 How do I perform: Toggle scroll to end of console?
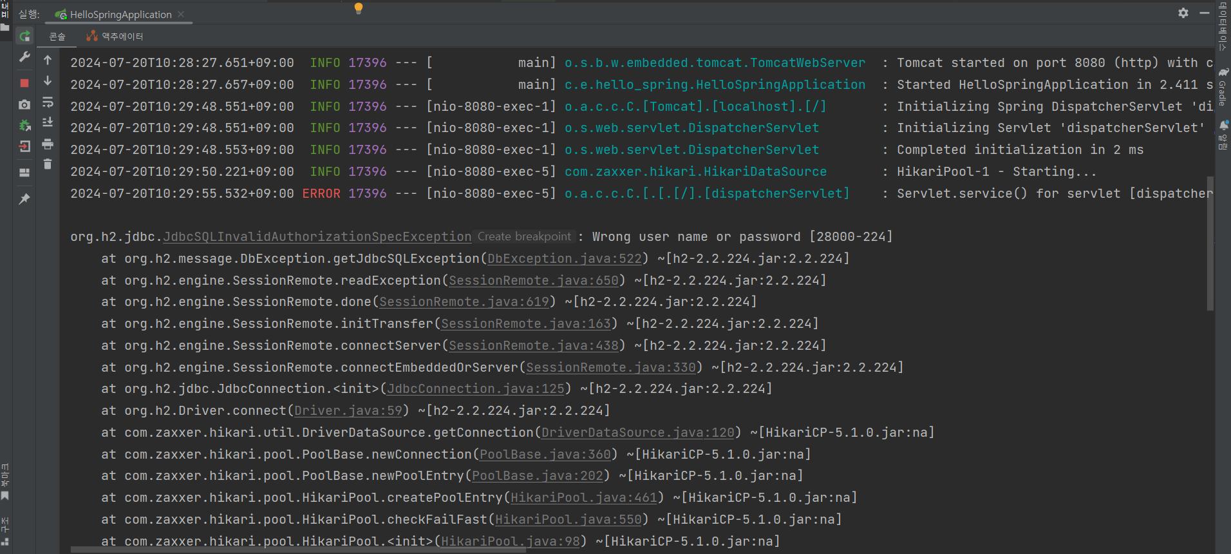click(x=48, y=122)
